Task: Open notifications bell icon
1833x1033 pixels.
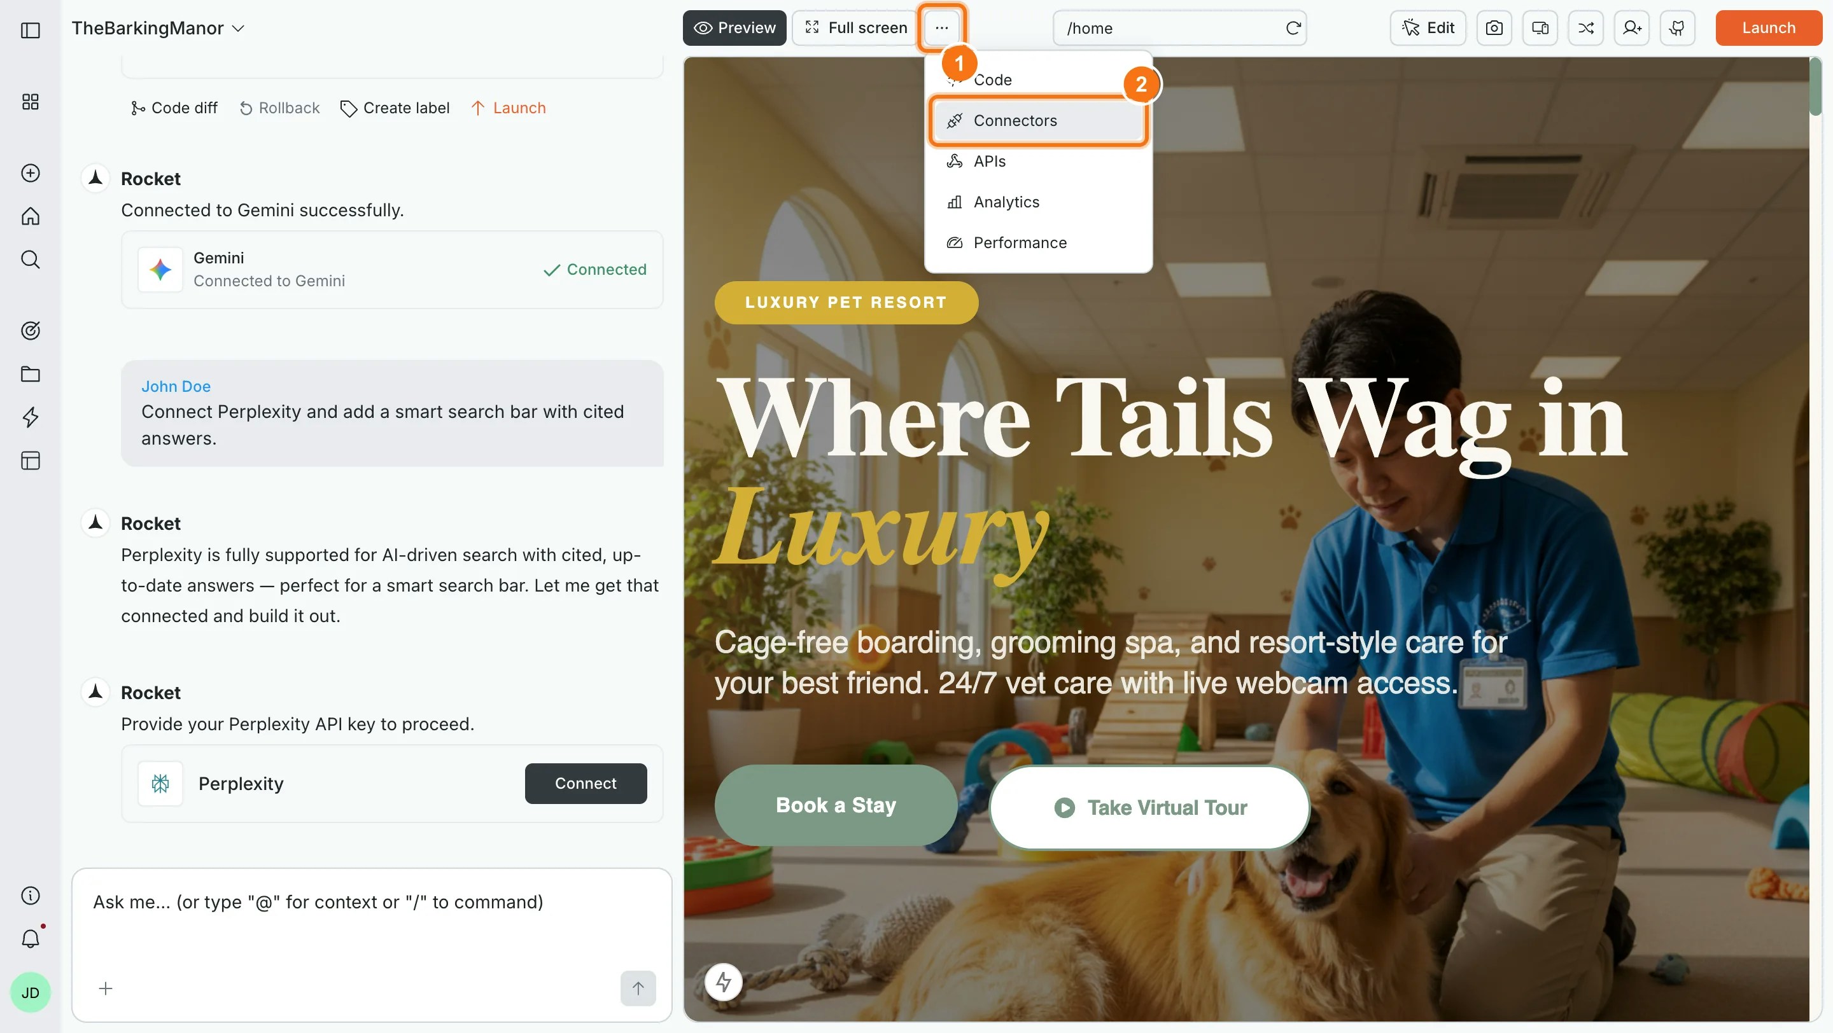Action: point(31,939)
